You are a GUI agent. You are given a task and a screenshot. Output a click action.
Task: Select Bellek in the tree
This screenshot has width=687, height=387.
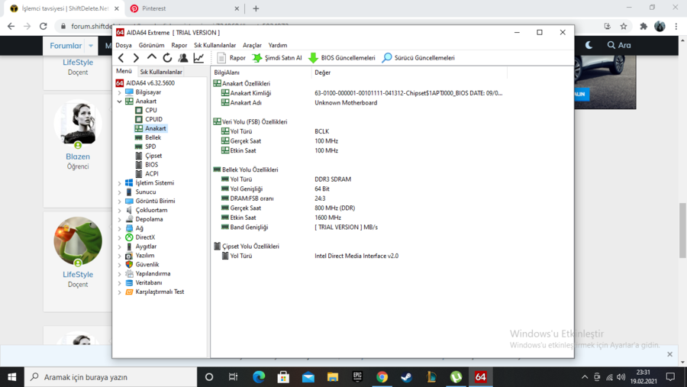153,137
